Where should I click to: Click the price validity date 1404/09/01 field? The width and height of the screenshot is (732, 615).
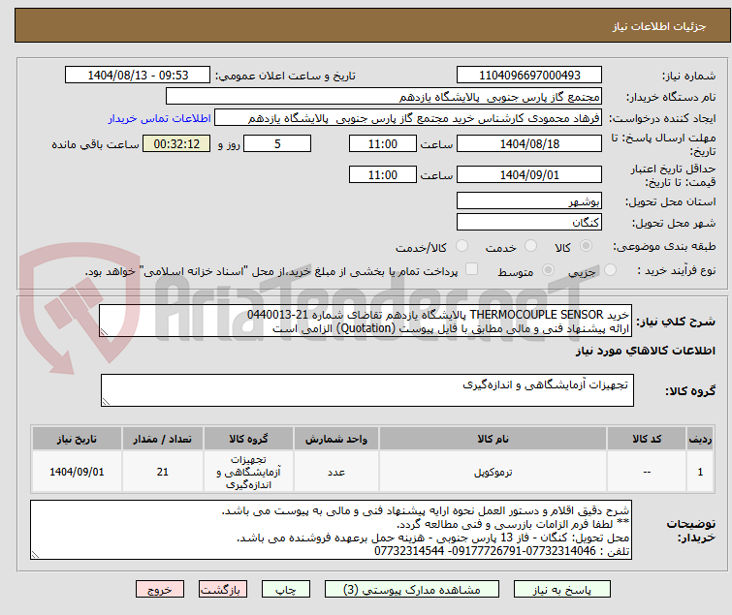pos(529,174)
